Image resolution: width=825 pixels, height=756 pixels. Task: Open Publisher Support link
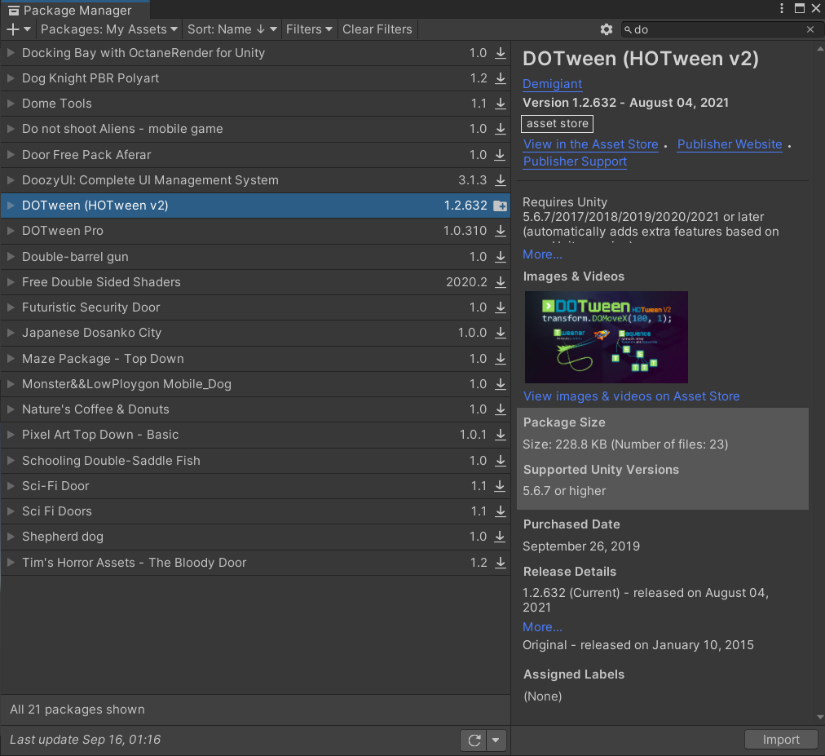tap(575, 161)
